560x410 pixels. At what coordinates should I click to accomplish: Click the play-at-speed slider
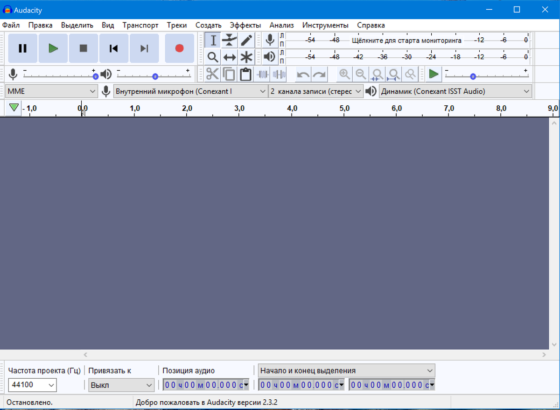(487, 74)
